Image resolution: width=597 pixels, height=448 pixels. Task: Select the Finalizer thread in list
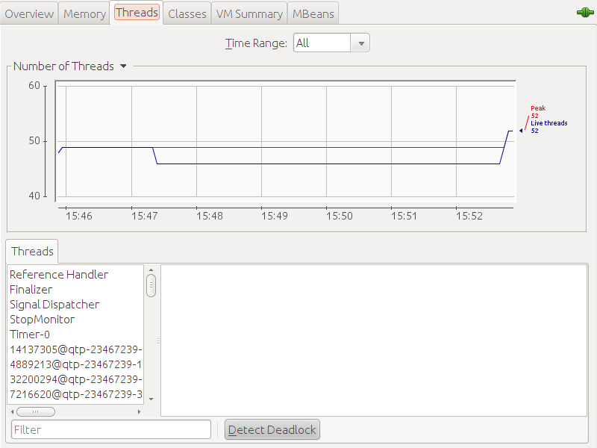tap(31, 290)
